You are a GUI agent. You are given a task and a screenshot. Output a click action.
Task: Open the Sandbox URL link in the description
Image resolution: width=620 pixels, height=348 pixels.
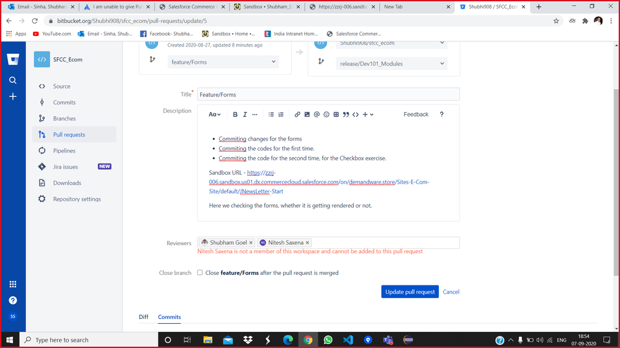319,182
